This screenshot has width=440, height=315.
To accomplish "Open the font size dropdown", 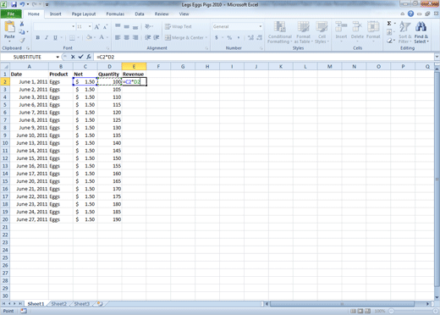I will coord(90,26).
